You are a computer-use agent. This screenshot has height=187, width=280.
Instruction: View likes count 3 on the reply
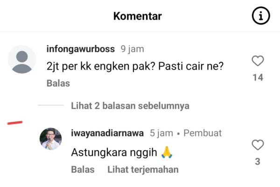click(x=258, y=162)
